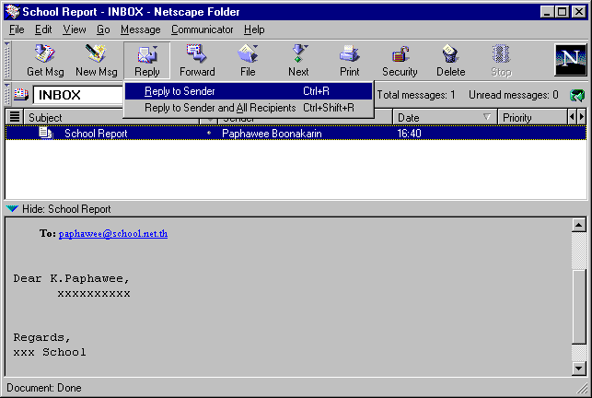Viewport: 592px width, 398px height.
Task: Open the File toolbar button
Action: tap(248, 61)
